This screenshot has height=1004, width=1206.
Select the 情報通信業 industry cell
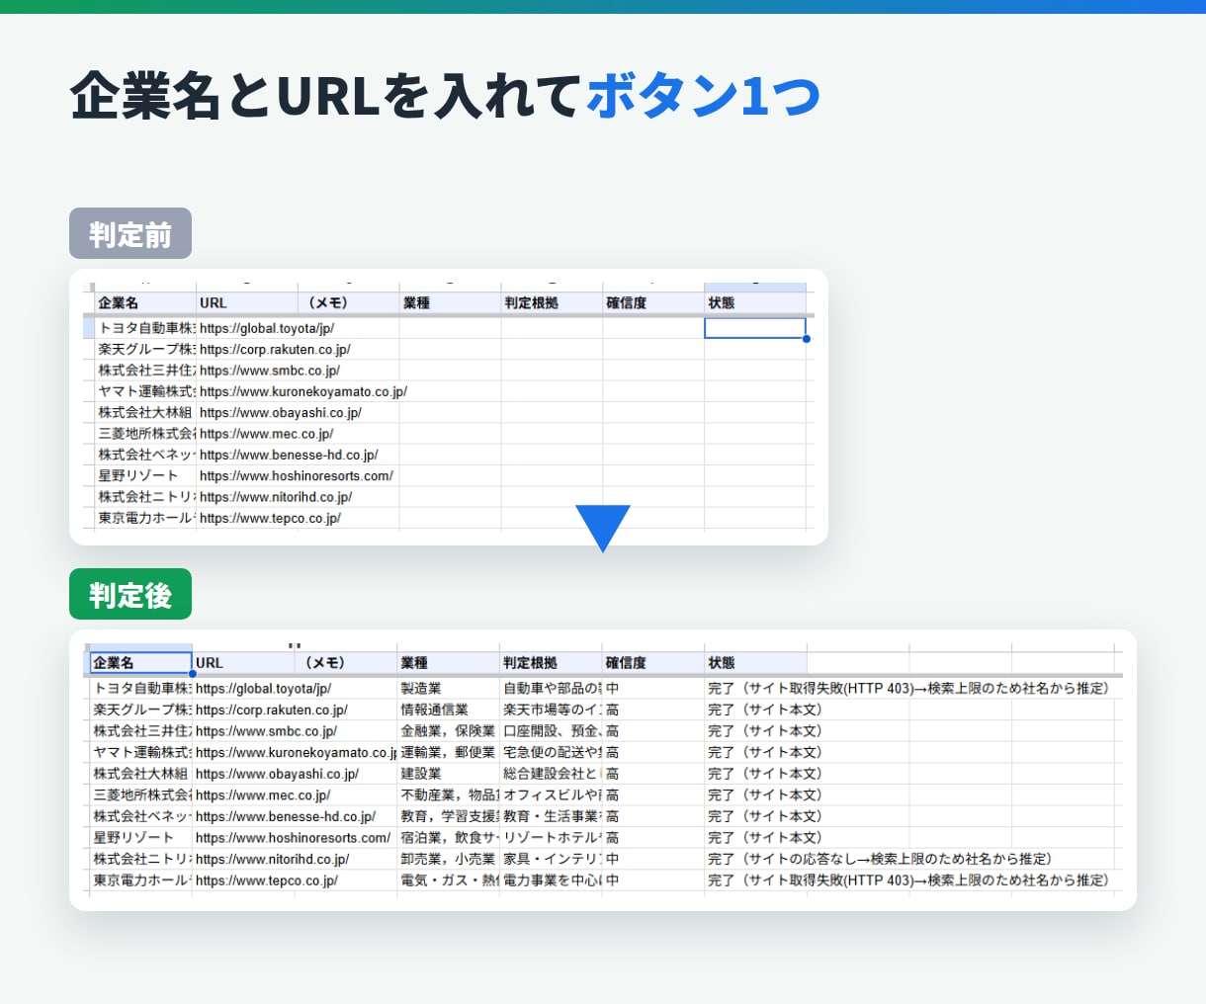point(448,710)
